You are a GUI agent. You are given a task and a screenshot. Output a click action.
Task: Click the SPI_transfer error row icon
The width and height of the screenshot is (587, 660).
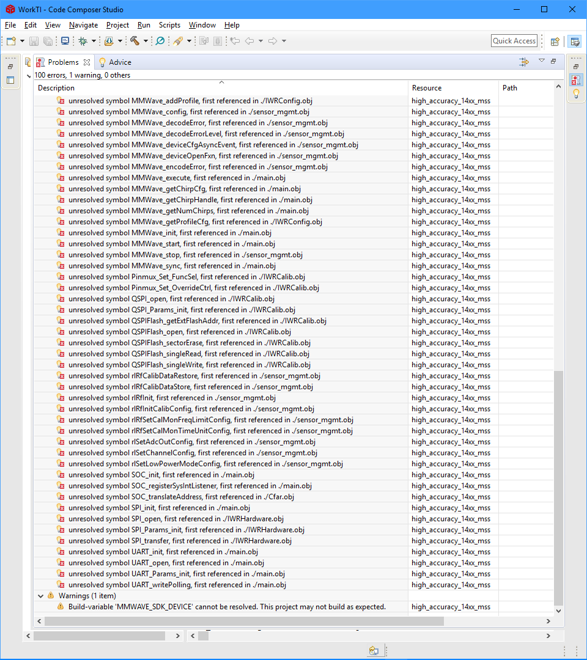pyautogui.click(x=61, y=541)
